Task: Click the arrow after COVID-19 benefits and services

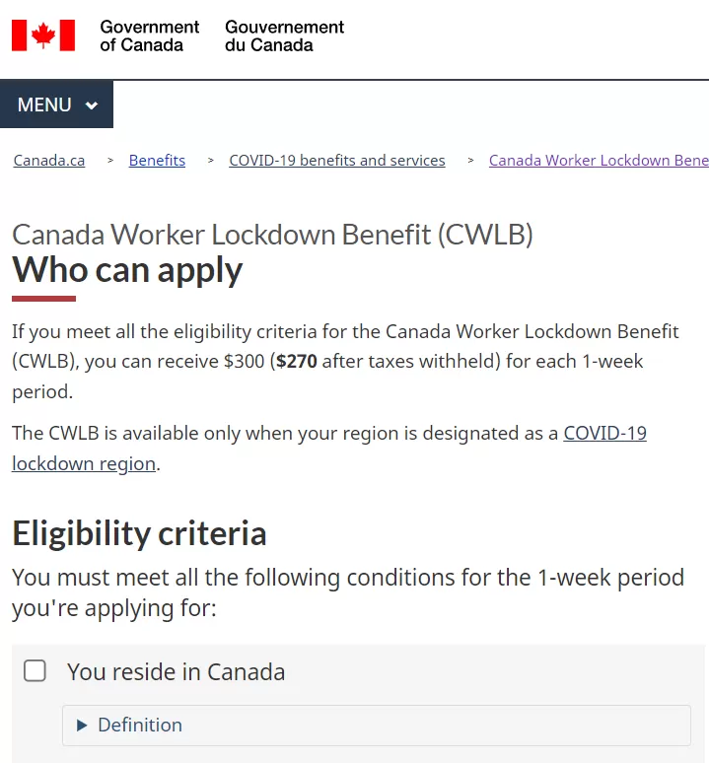Action: (470, 160)
